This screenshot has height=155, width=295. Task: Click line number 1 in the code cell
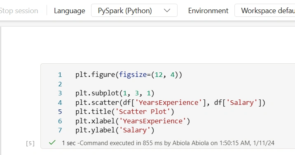coord(60,75)
